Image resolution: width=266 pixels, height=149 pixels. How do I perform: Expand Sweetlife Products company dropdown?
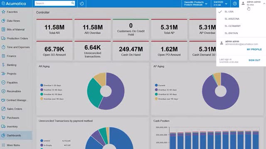point(196,4)
